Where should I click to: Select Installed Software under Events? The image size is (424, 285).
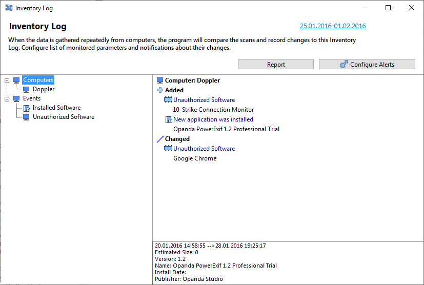(56, 108)
